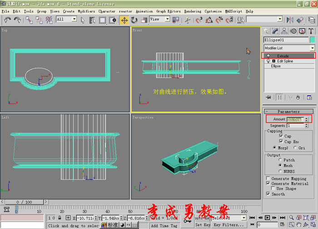Switch to the Hierarchy command panel
This screenshot has height=229, width=318.
284,31
